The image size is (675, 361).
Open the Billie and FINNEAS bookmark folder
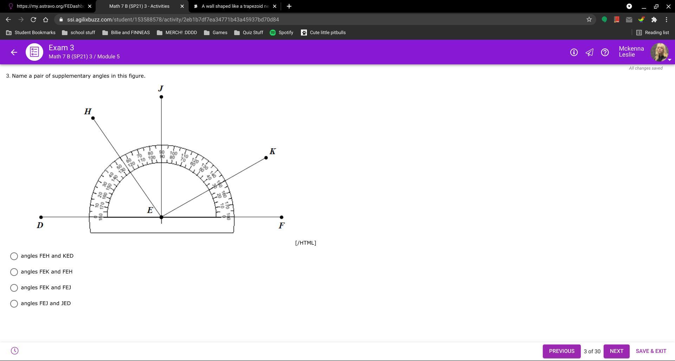126,33
